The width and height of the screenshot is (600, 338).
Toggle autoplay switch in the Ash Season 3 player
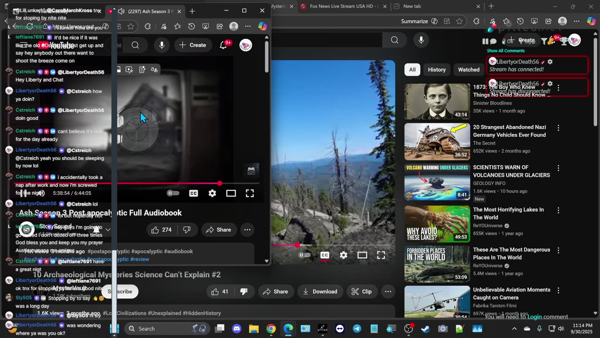pyautogui.click(x=173, y=193)
